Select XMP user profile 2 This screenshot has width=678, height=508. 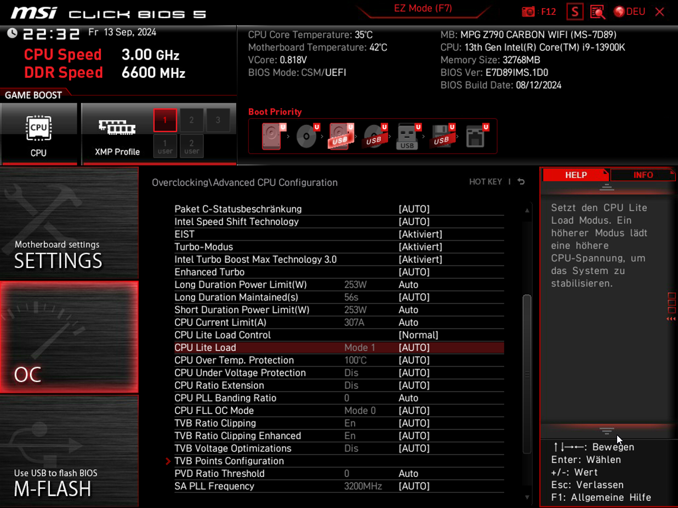click(191, 146)
